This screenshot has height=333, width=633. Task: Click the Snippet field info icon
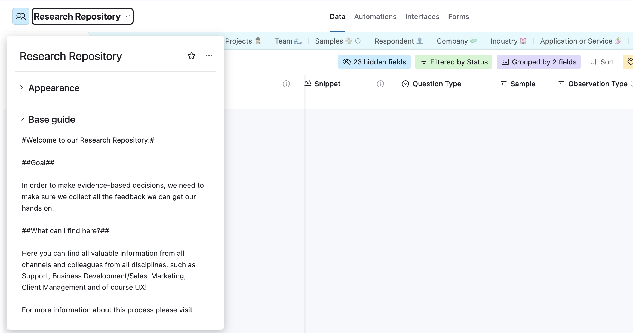point(380,84)
